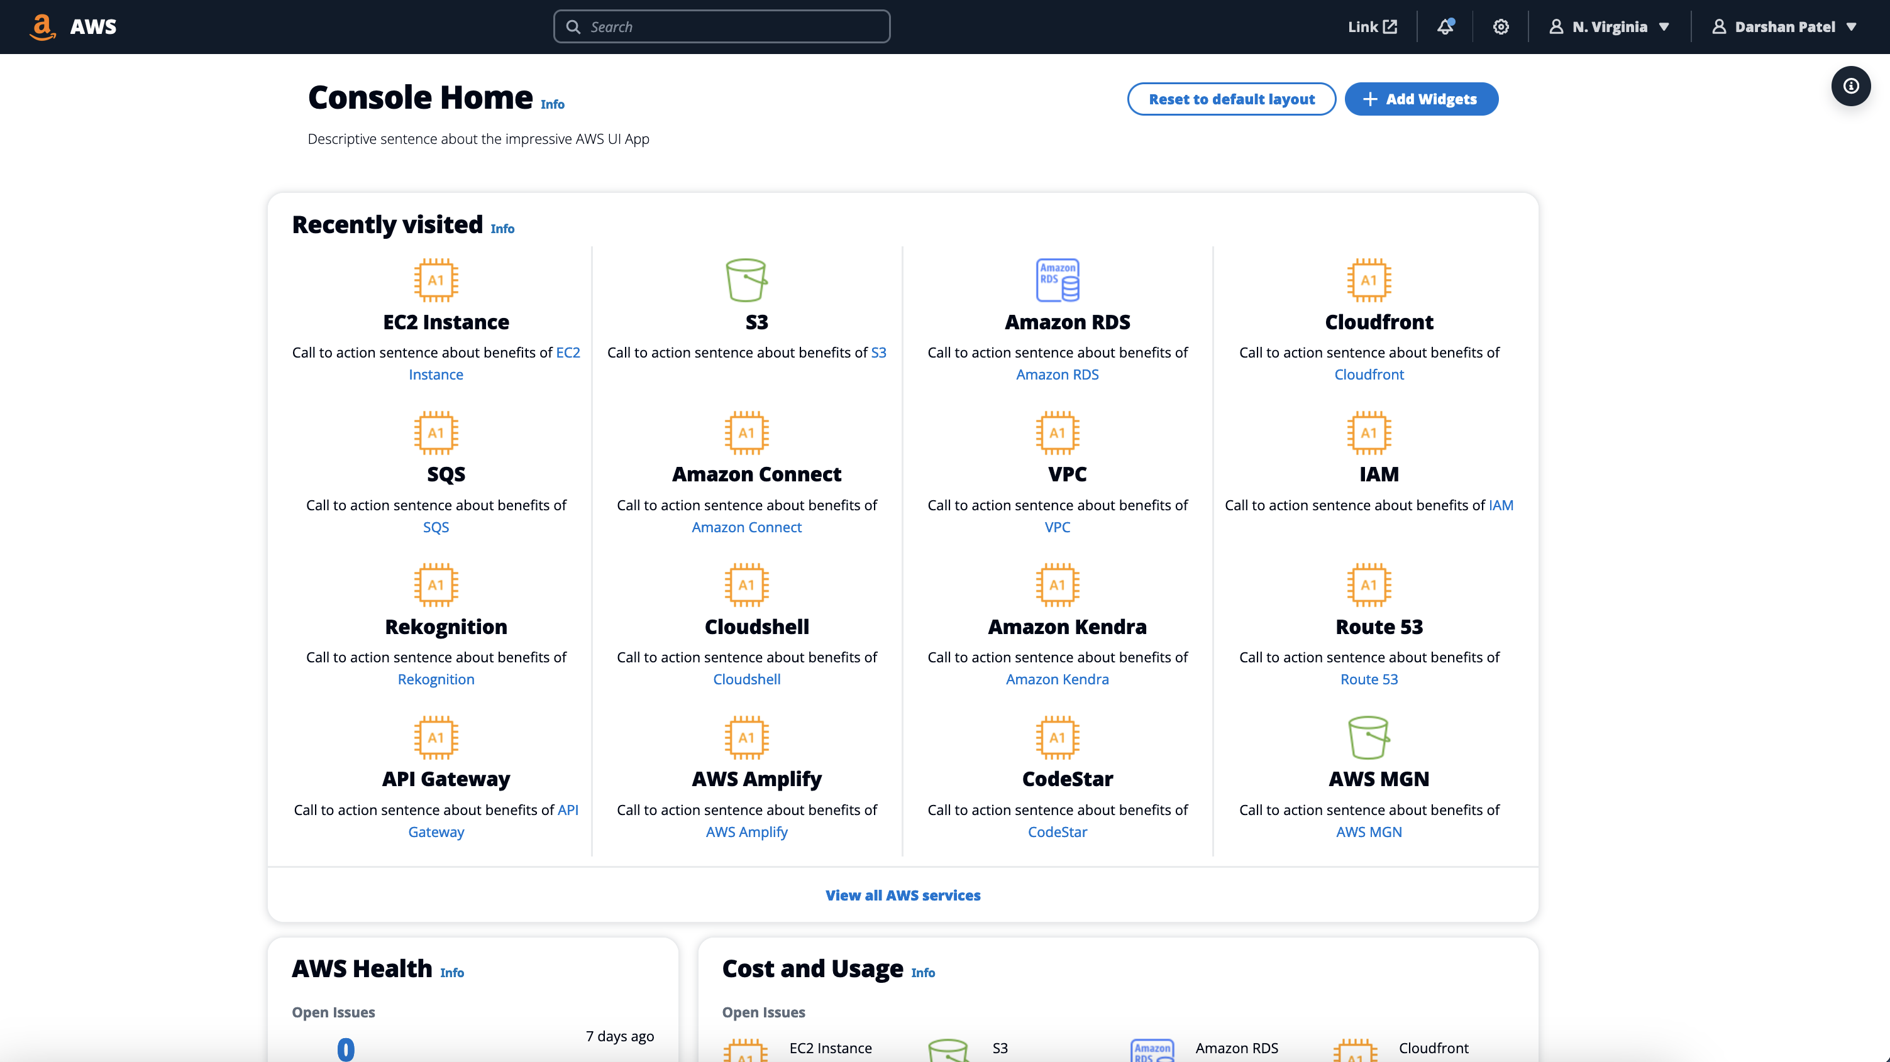Open the settings gear icon

pos(1500,26)
